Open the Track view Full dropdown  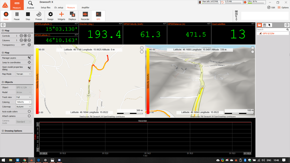pos(24,97)
